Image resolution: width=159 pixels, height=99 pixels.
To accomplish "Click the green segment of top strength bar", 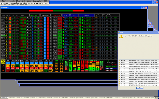I will [63, 10].
